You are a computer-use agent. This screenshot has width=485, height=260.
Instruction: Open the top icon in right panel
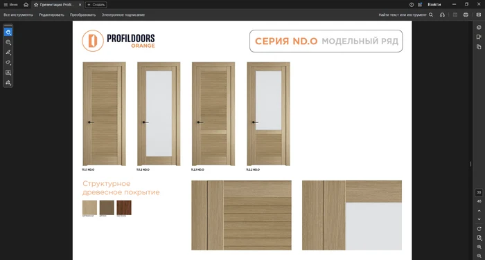(479, 27)
